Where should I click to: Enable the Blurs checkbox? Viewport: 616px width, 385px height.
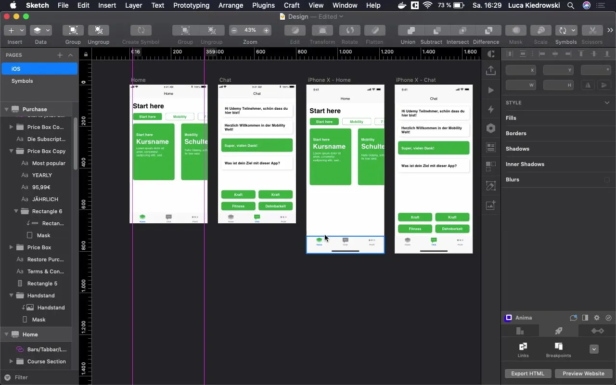point(607,180)
